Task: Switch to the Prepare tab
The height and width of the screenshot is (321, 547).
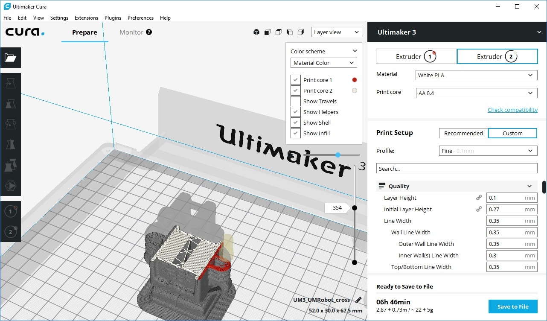Action: (84, 32)
